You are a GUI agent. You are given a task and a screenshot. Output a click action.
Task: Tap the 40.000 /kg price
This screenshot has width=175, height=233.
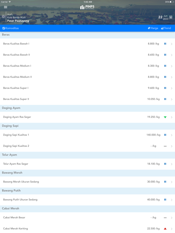tap(153, 200)
